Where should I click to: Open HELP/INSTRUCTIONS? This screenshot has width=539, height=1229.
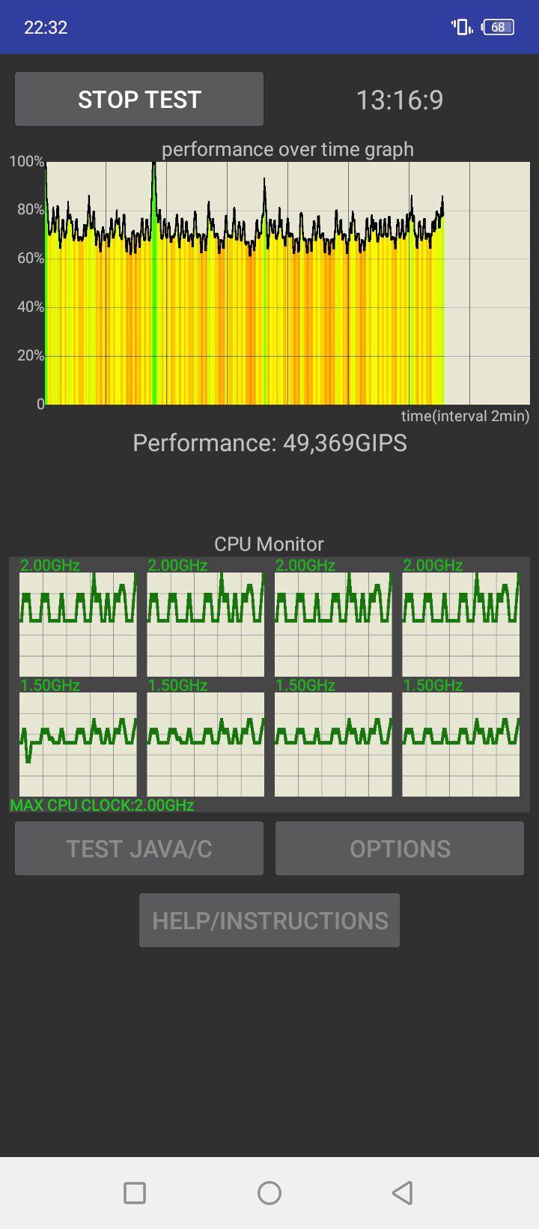coord(269,920)
